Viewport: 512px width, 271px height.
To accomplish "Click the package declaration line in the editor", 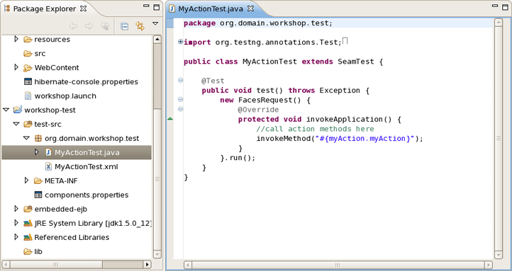I will pyautogui.click(x=258, y=23).
